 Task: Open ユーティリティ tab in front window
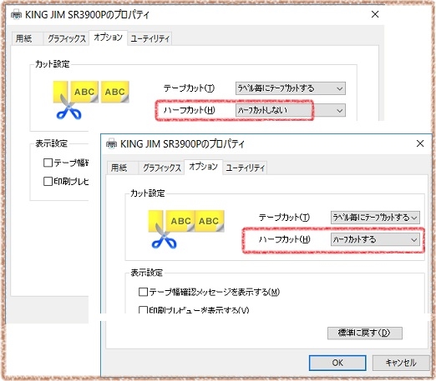245,168
